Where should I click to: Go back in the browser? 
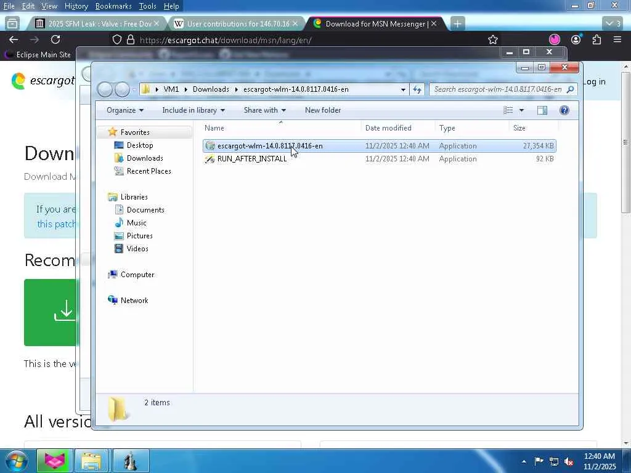(x=14, y=39)
